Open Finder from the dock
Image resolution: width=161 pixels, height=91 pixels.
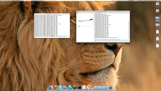[x=51, y=87]
